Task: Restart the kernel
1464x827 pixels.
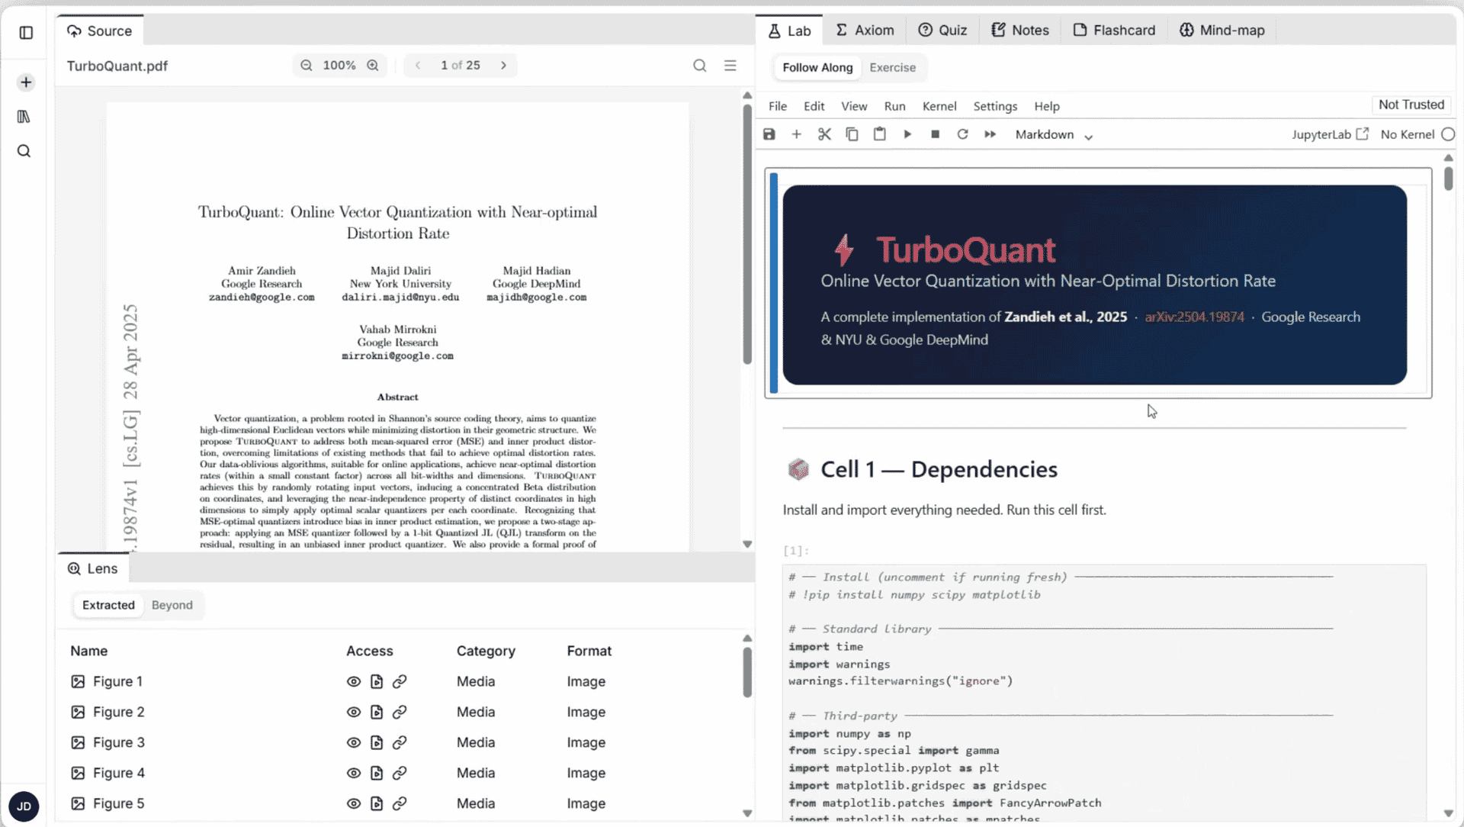Action: (963, 134)
